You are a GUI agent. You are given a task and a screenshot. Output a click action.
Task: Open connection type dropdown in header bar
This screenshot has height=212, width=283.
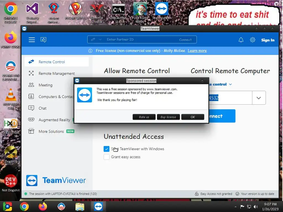tap(100, 39)
